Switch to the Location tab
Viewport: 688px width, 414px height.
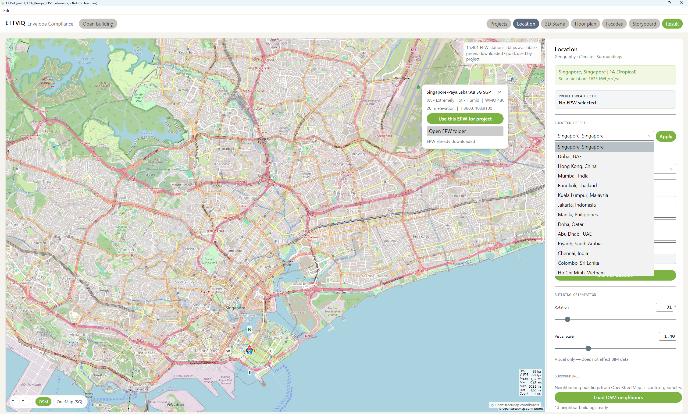[x=526, y=24]
